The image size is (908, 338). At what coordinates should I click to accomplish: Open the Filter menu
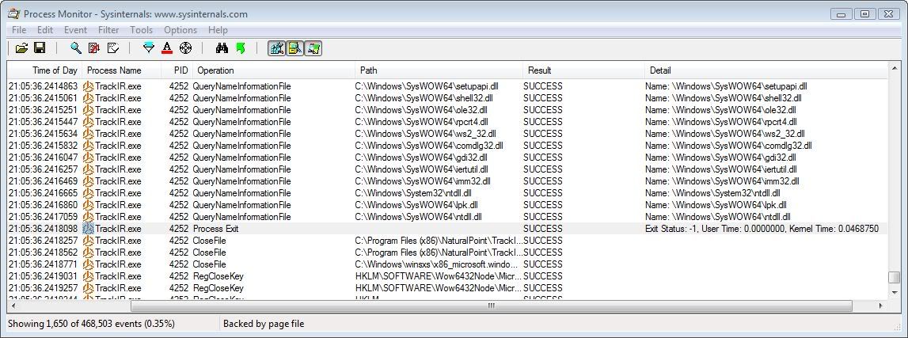pyautogui.click(x=108, y=30)
